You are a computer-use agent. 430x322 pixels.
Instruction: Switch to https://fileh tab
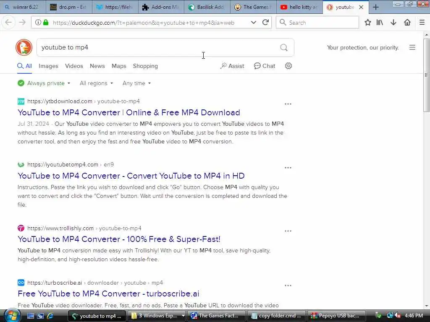pyautogui.click(x=115, y=8)
